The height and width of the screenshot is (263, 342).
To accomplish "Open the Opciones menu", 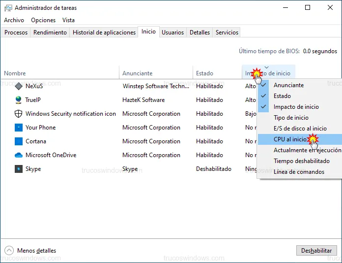I will 43,20.
